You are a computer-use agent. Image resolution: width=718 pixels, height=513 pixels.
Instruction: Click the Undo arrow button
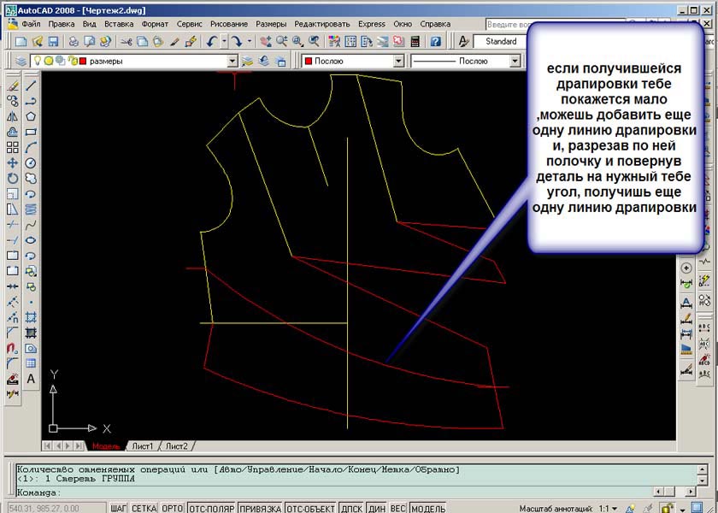tap(210, 41)
